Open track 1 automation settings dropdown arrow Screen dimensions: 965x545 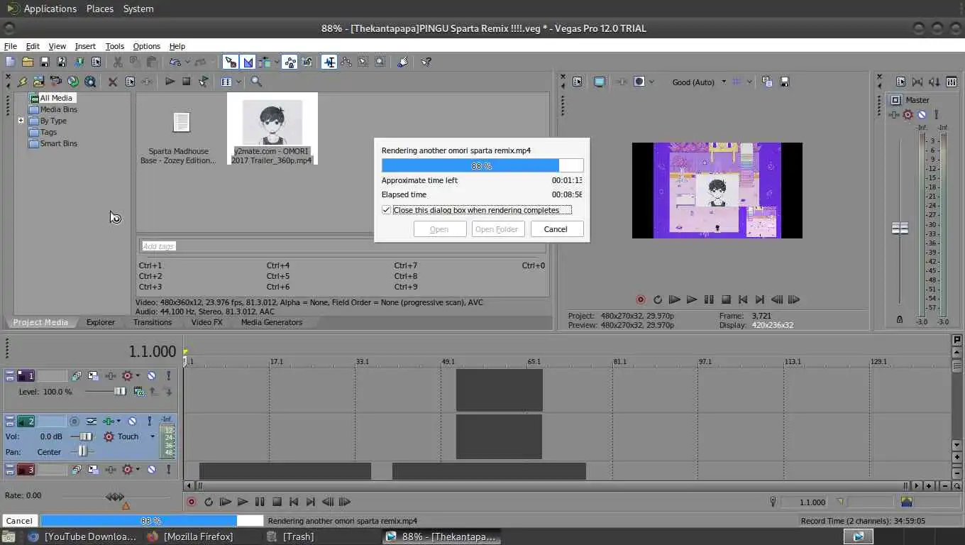click(138, 375)
